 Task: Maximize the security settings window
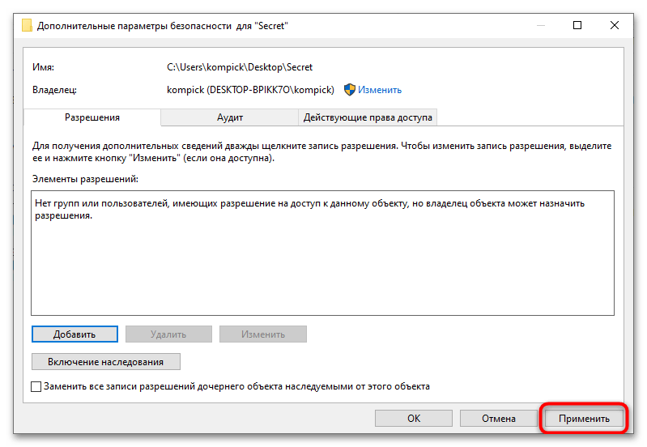pos(577,26)
